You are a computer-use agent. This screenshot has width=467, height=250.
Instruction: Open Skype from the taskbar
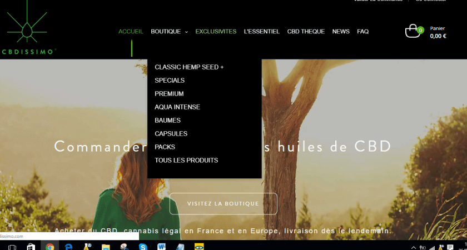point(143,247)
